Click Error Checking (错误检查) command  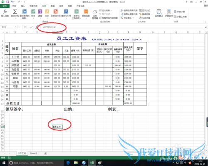point(145,14)
